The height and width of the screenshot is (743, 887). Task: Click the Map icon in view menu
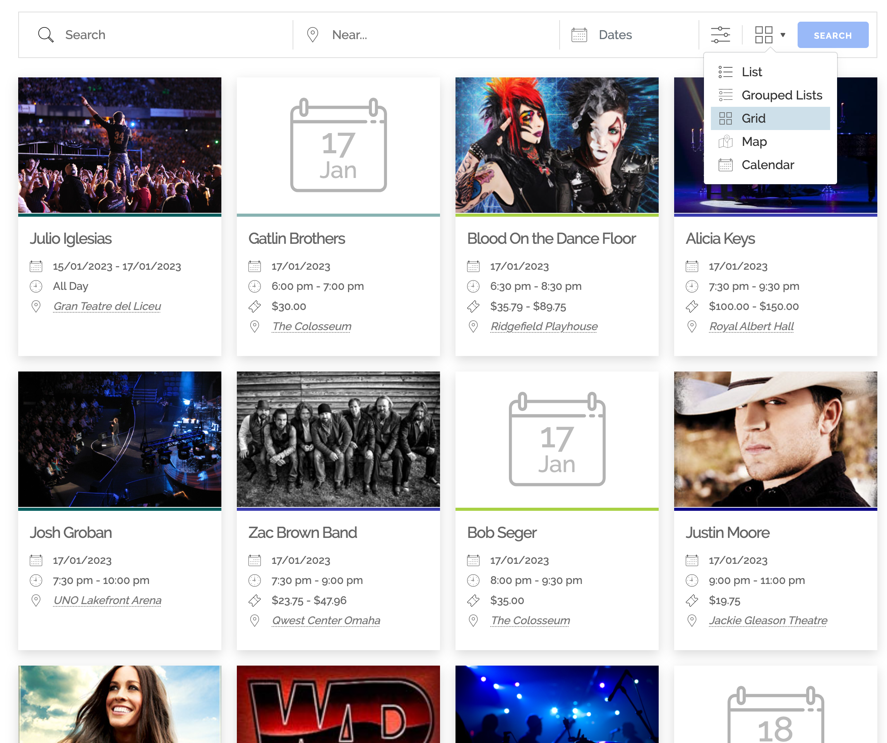(725, 142)
